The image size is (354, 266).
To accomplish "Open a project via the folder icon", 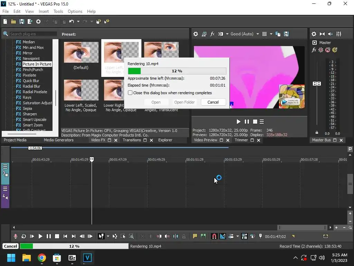I will (13, 21).
